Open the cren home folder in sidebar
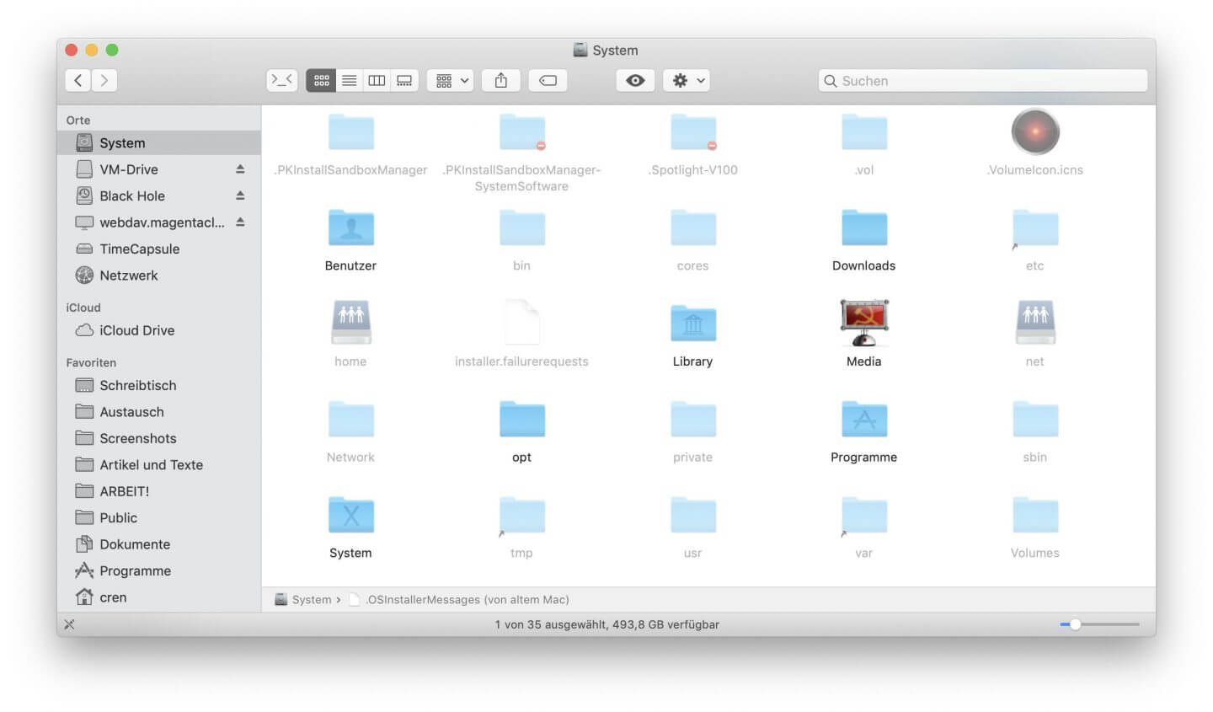1213x712 pixels. tap(159, 597)
